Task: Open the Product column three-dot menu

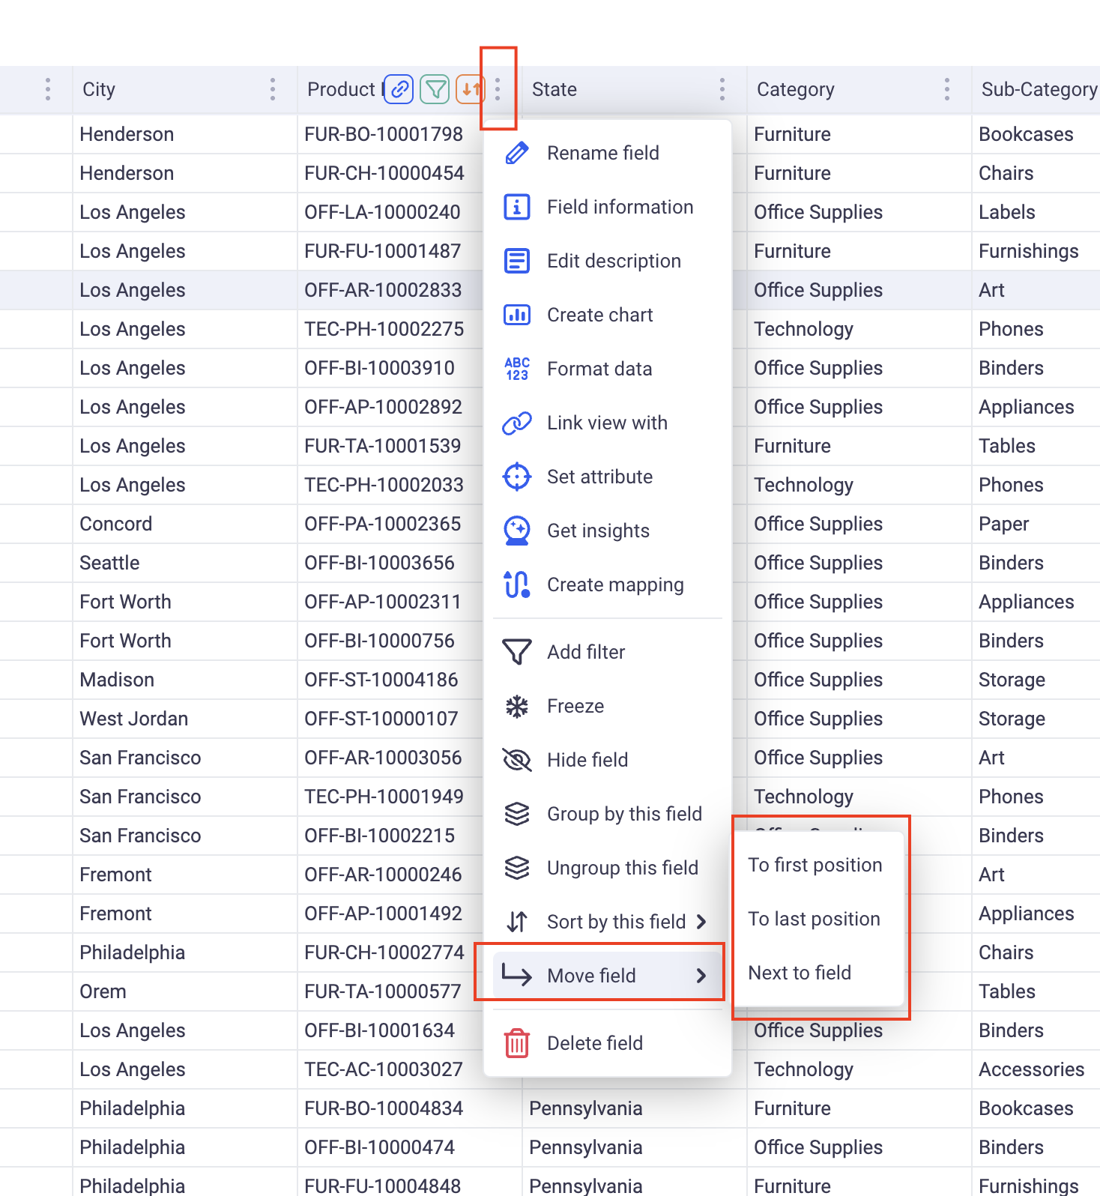Action: [498, 89]
